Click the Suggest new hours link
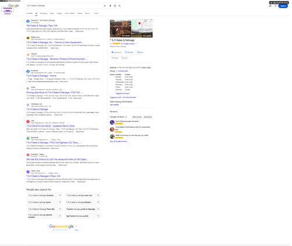292x246 pixels. (123, 93)
